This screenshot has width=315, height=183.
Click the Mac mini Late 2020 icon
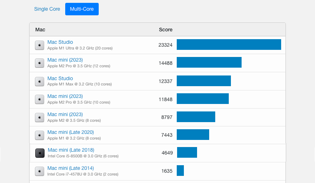[x=40, y=135]
